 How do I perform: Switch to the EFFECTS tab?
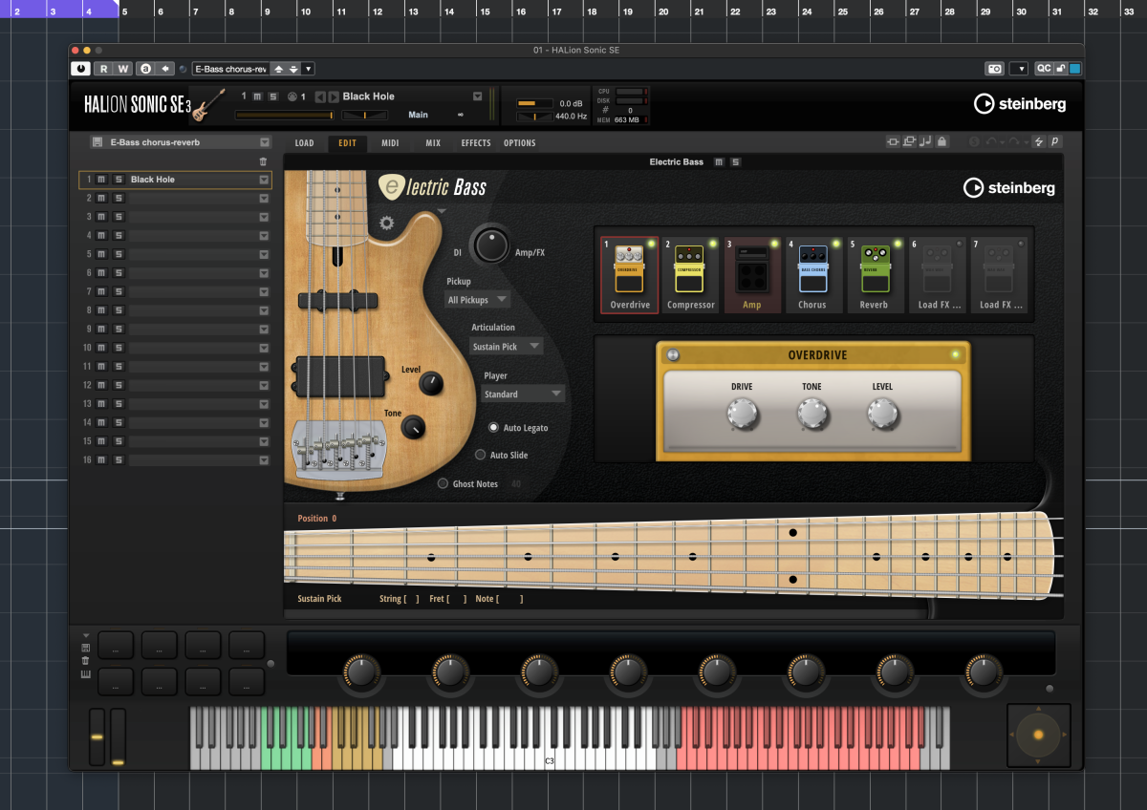click(x=476, y=143)
